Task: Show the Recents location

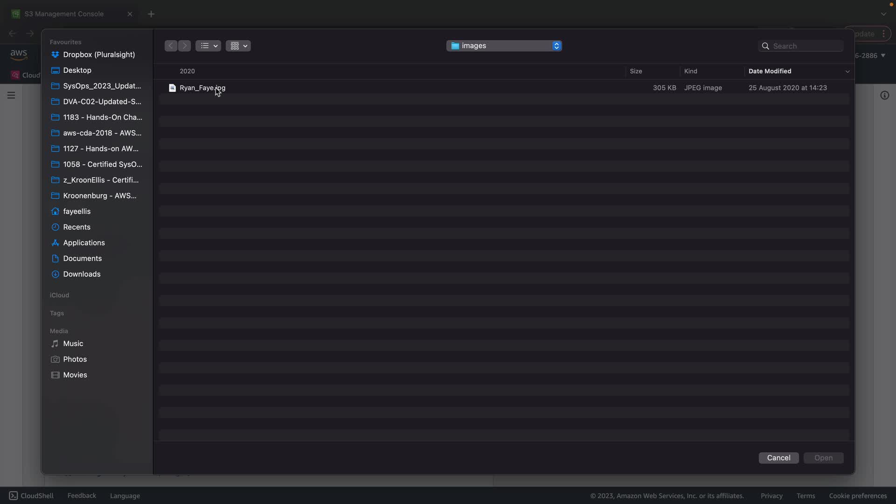Action: tap(77, 227)
